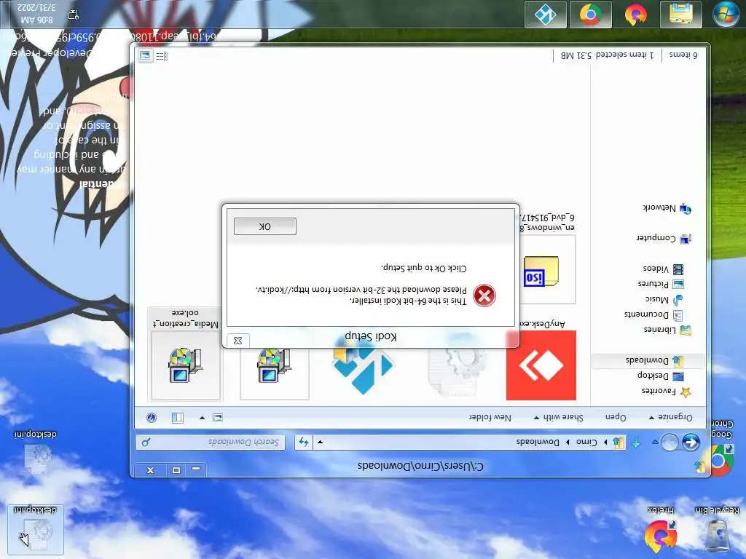Click the Explorer window title path text
The height and width of the screenshot is (559, 746).
[x=420, y=467]
